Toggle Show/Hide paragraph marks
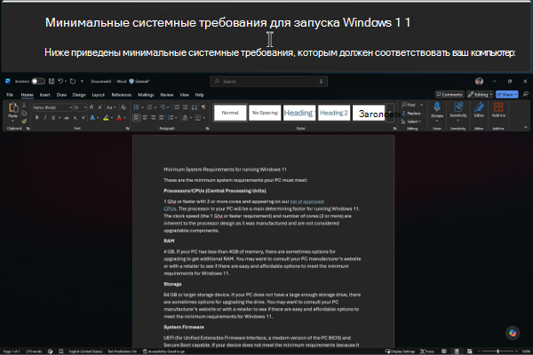This screenshot has width=533, height=355. [x=203, y=107]
